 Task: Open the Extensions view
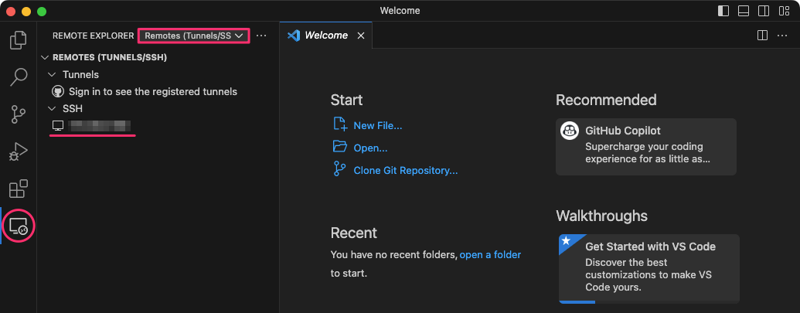[x=19, y=189]
